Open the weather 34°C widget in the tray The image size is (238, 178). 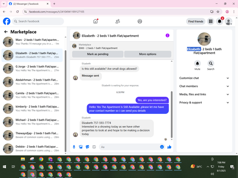pos(197,167)
